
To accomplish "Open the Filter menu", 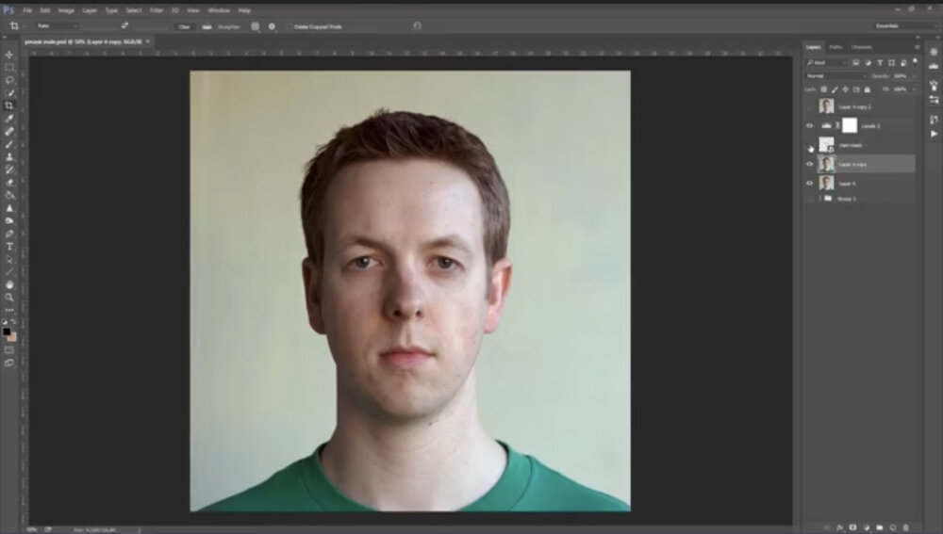I will (x=157, y=10).
